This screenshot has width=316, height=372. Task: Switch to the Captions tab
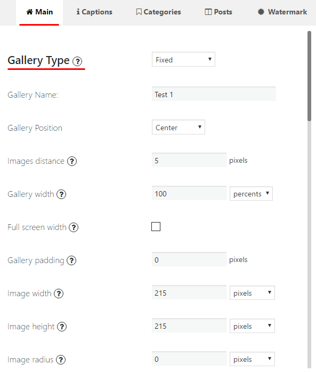coord(94,12)
